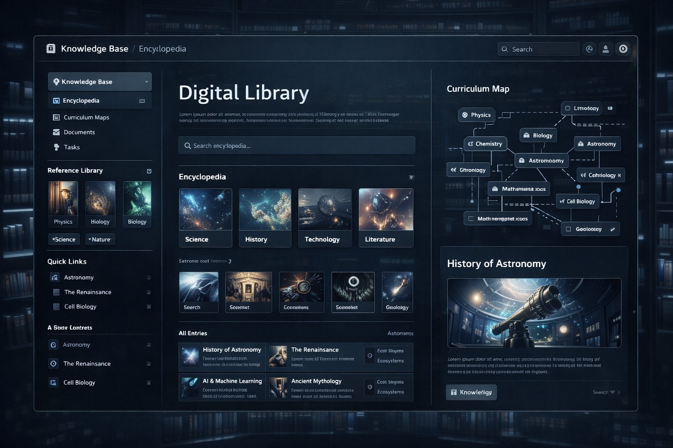The height and width of the screenshot is (448, 673).
Task: Open History of Astronomy entry
Action: (x=222, y=357)
